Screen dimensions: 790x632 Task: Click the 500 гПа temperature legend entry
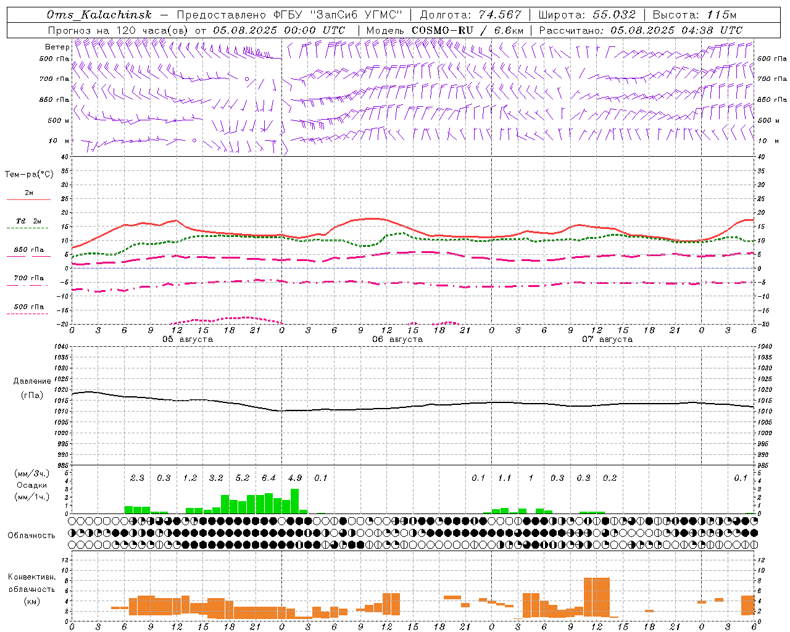tap(29, 307)
